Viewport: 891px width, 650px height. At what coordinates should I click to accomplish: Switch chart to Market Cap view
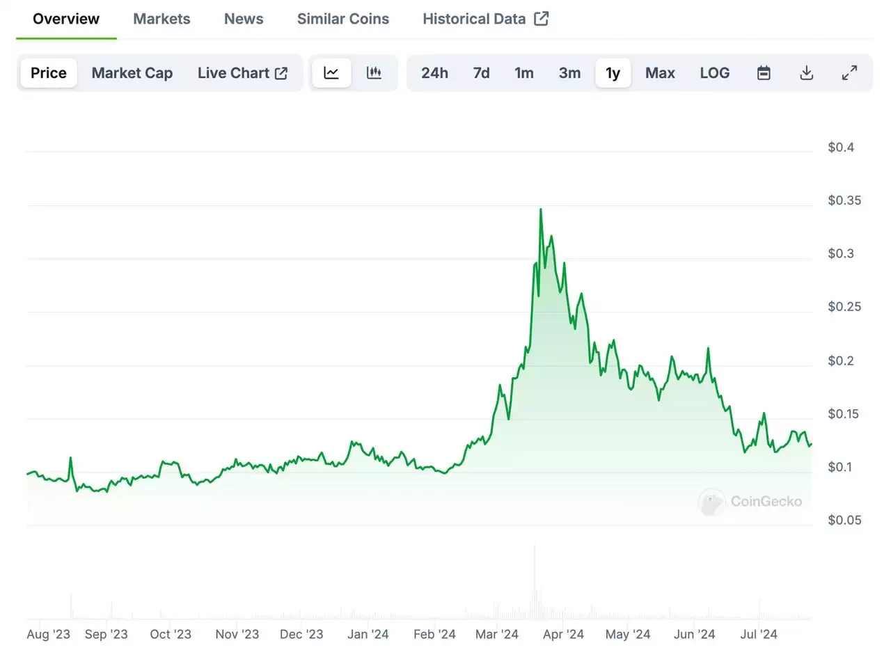[132, 72]
